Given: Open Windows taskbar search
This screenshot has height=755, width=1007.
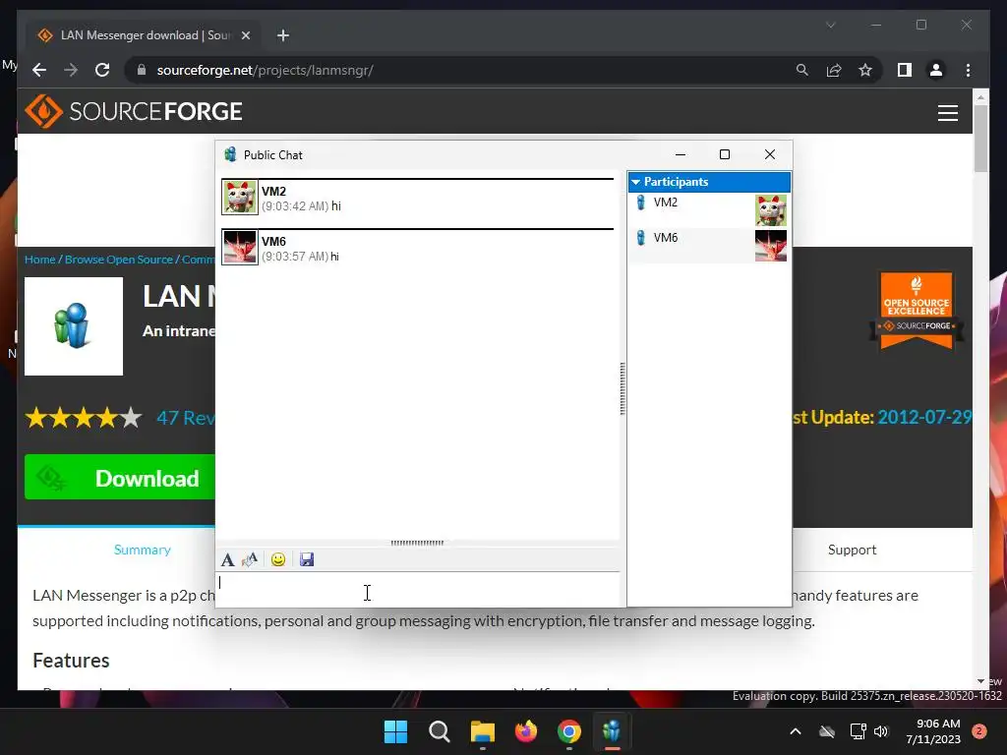Looking at the screenshot, I should click(x=440, y=731).
